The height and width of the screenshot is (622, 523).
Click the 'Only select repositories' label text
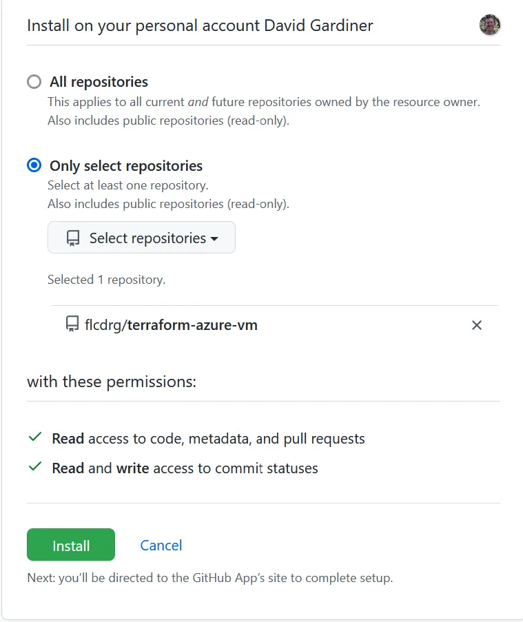pyautogui.click(x=126, y=166)
